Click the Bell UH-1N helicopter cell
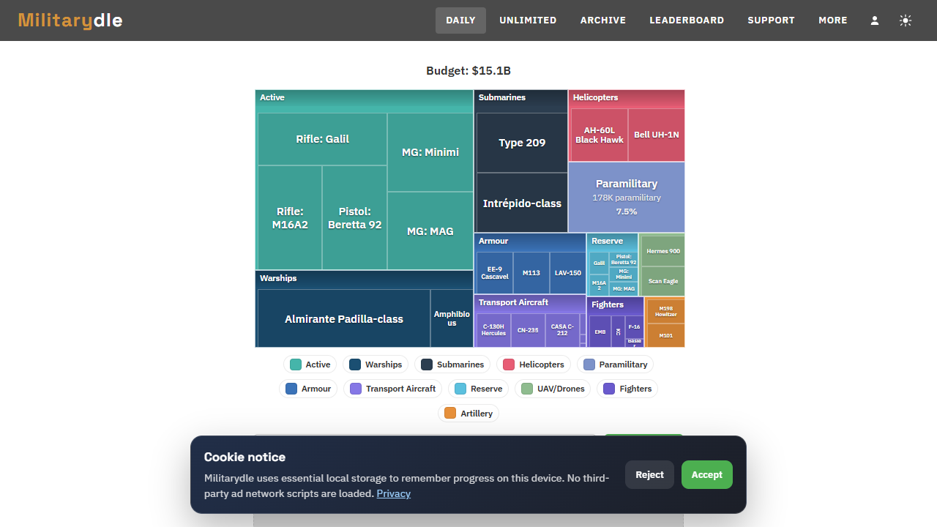This screenshot has width=937, height=527. coord(657,135)
